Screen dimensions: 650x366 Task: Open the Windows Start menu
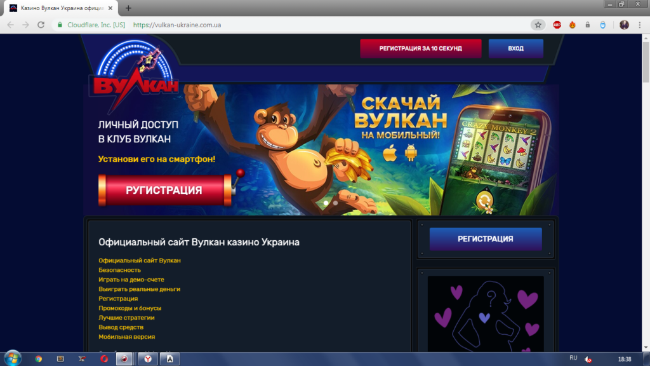13,358
